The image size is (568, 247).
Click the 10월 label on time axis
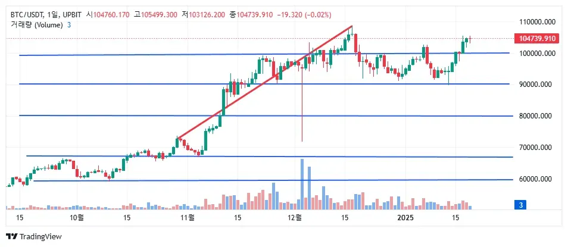coord(77,218)
